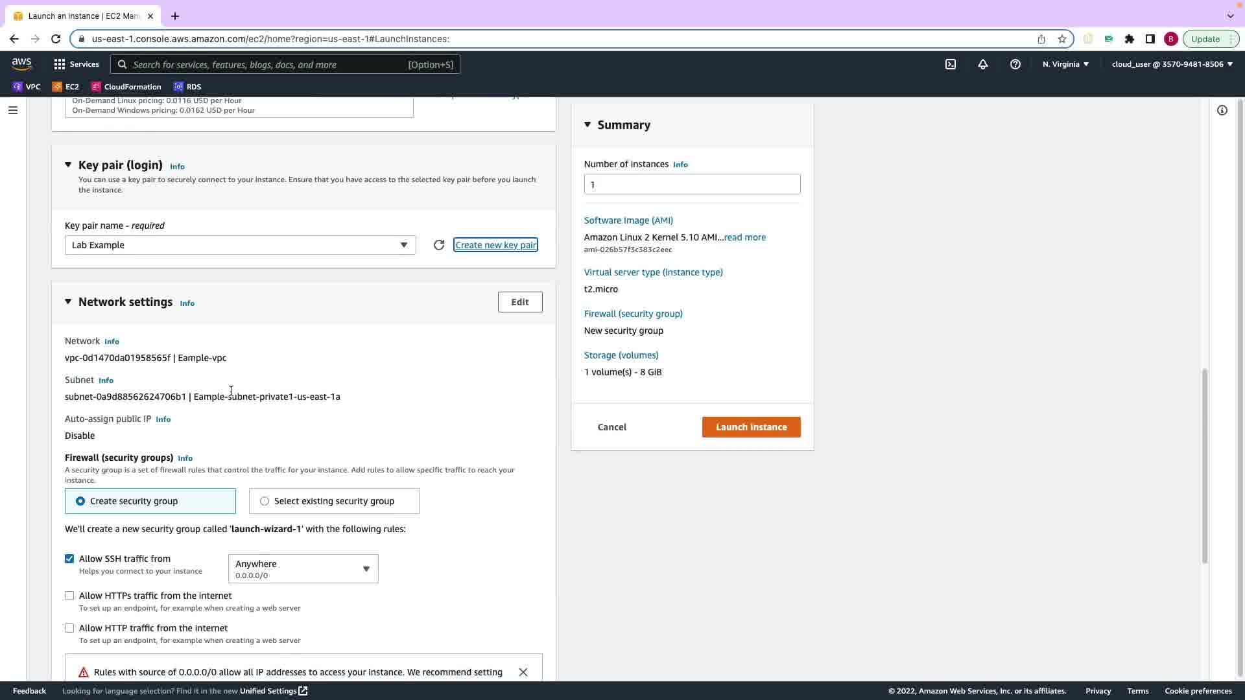This screenshot has height=700, width=1245.
Task: Open the Key pair name dropdown
Action: click(240, 245)
